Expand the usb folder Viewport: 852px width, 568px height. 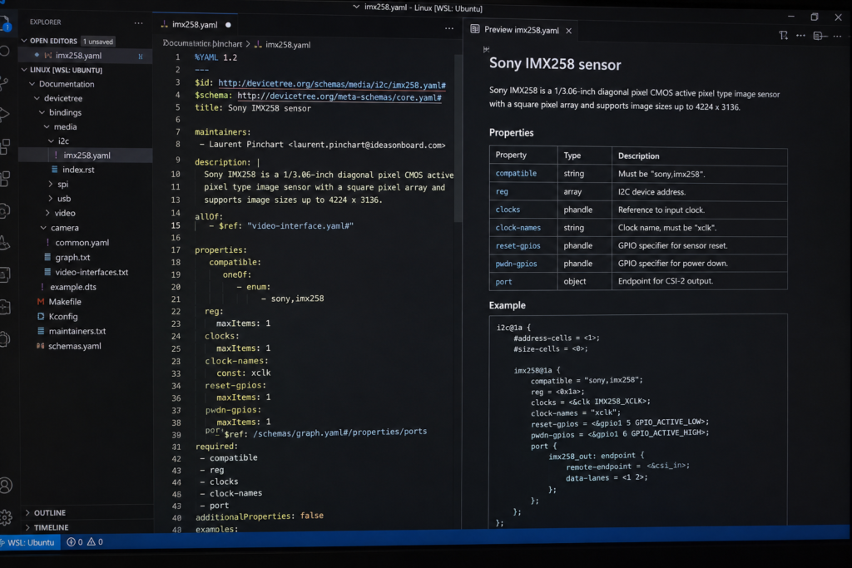[51, 198]
